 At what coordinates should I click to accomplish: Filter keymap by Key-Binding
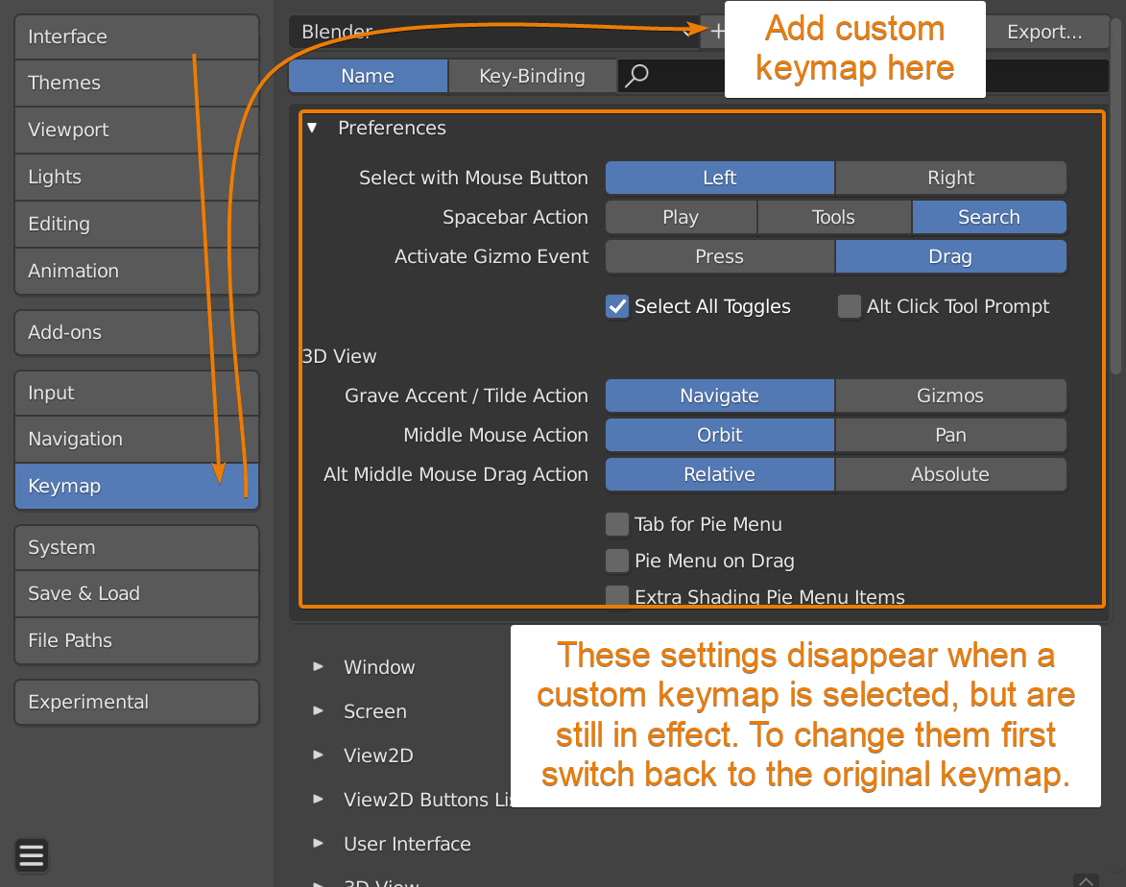point(532,77)
